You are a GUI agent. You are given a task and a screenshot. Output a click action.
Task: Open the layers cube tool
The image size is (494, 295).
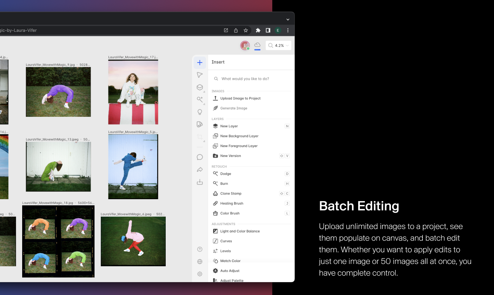point(200,87)
